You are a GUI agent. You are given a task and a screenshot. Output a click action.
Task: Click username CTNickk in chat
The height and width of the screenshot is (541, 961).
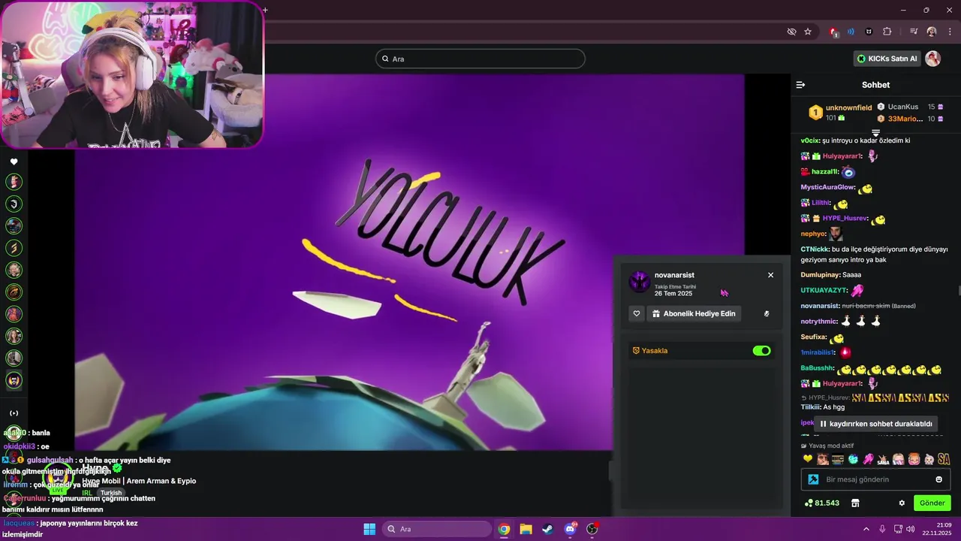[814, 249]
